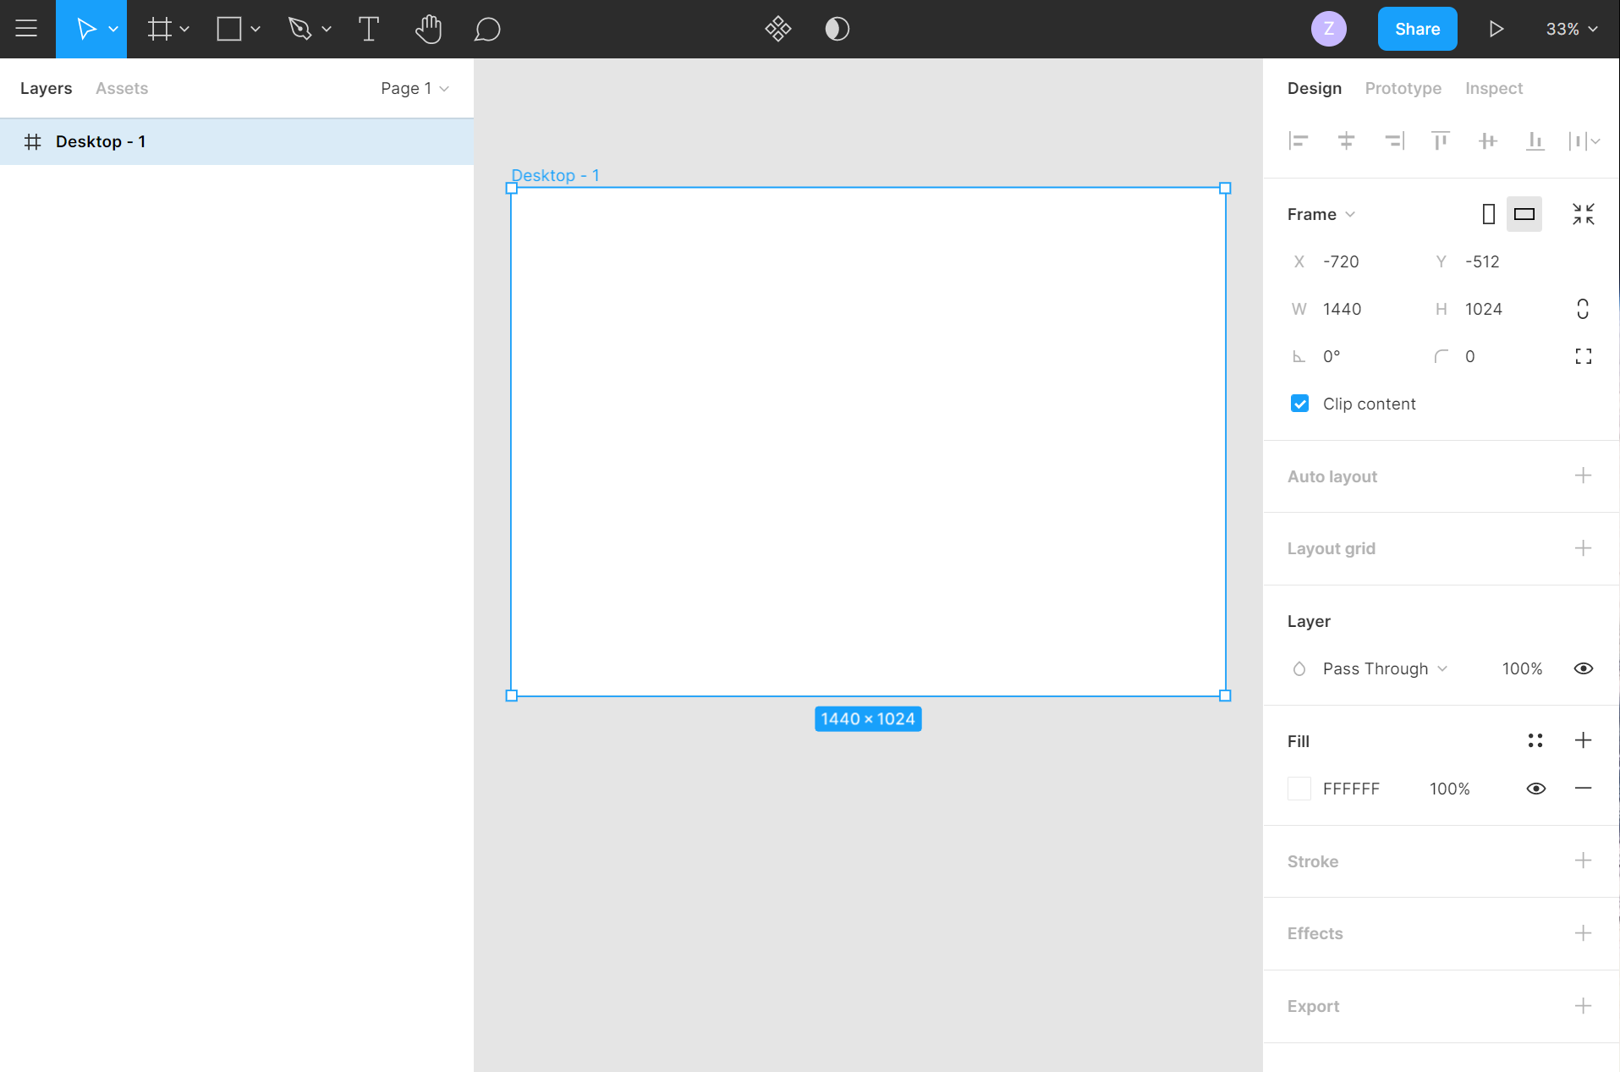Screen dimensions: 1620x1072
Task: Expand the Pass Through blend mode dropdown
Action: [1385, 668]
